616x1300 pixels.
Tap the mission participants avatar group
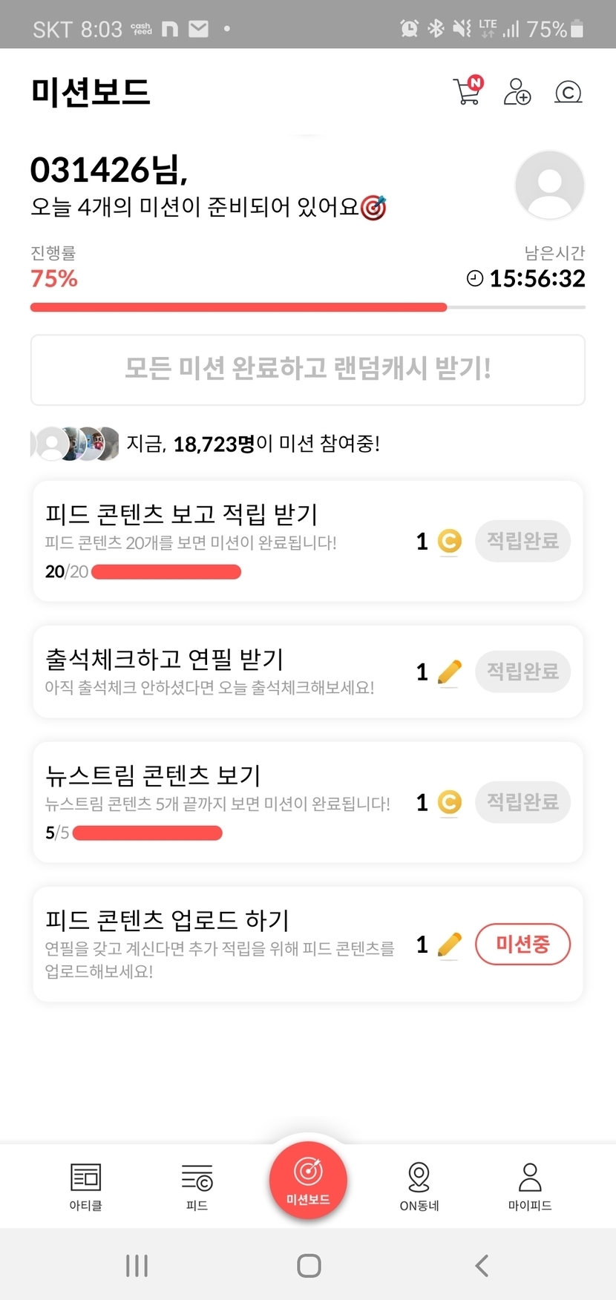coord(75,444)
